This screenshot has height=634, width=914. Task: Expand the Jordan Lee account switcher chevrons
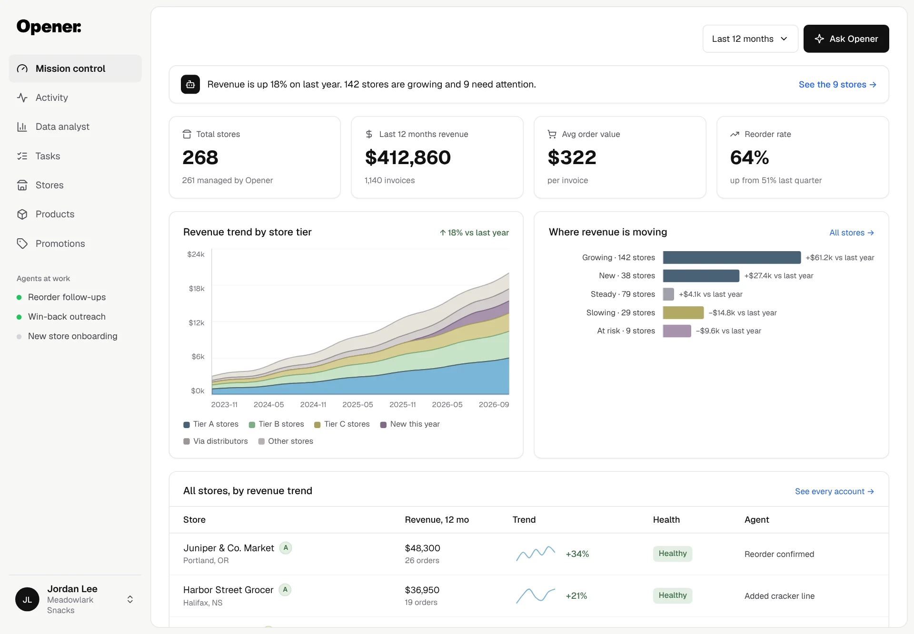[x=130, y=599]
